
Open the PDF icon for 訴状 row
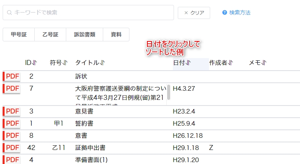click(12, 76)
